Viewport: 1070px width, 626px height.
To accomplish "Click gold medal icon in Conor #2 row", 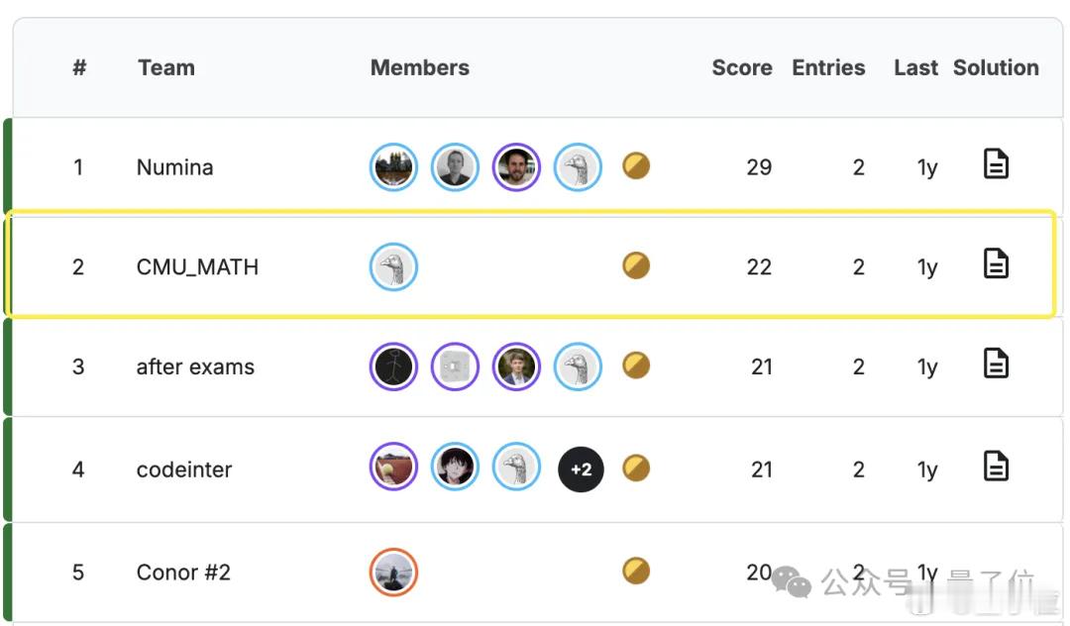I will coord(636,571).
